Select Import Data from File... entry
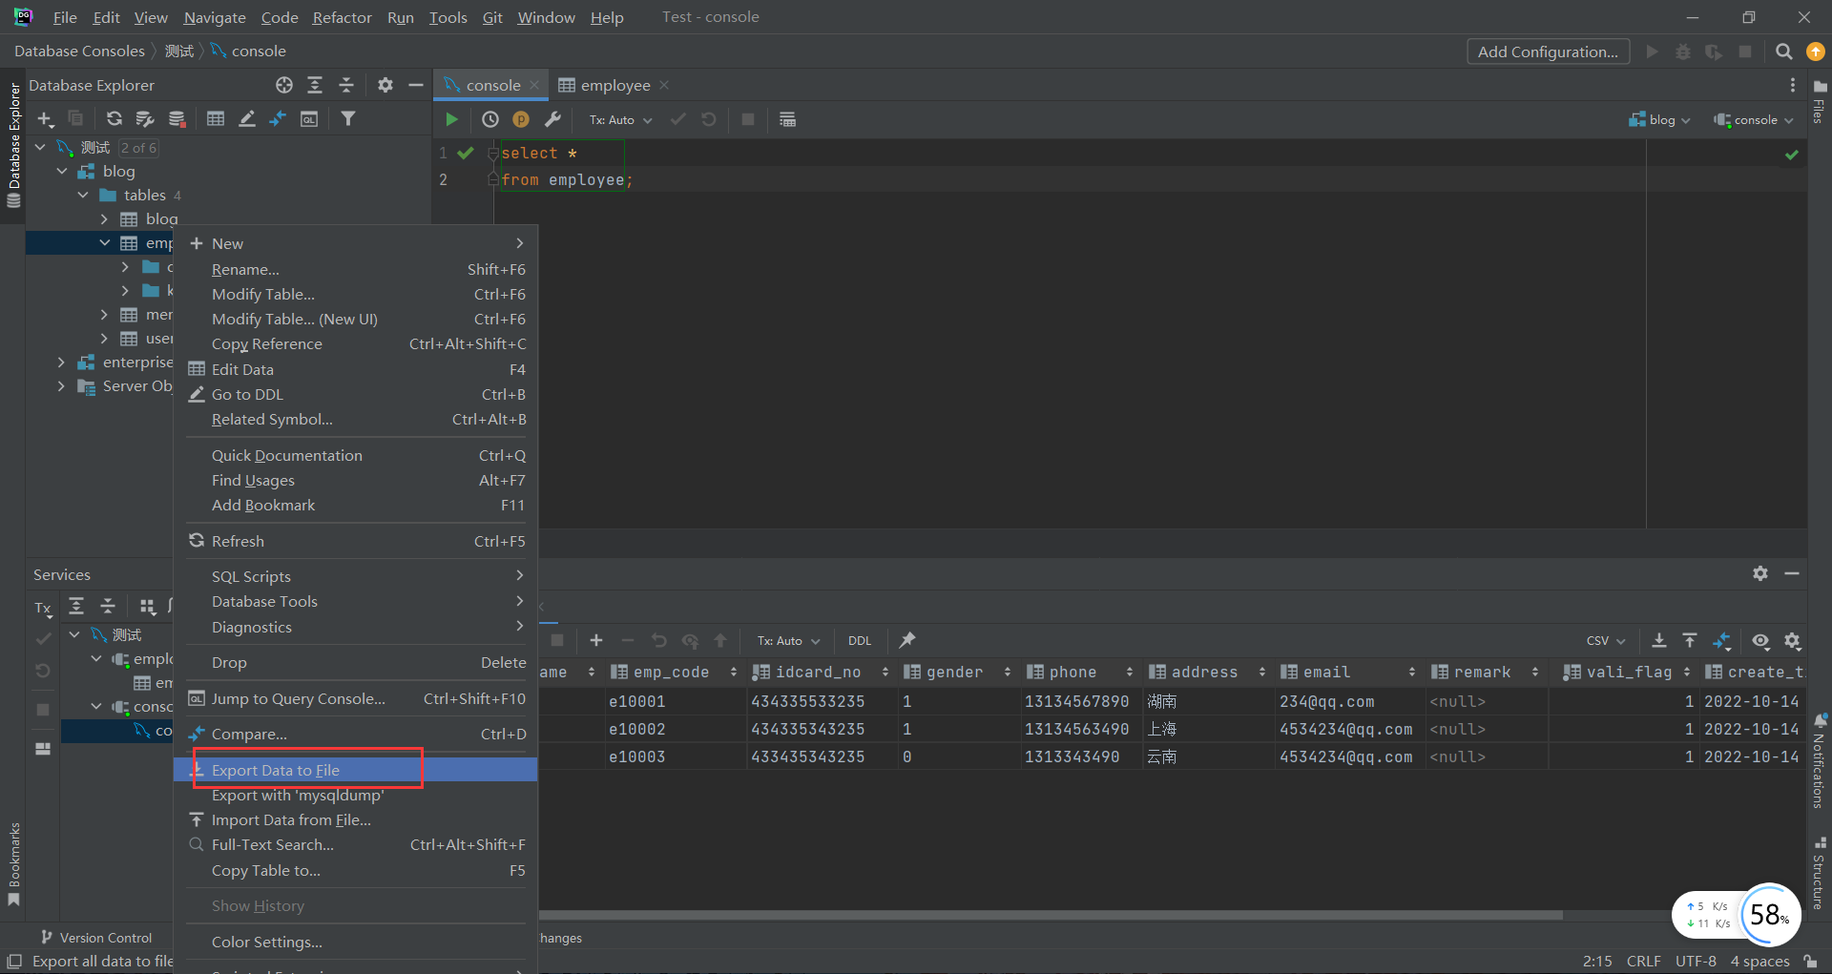The height and width of the screenshot is (974, 1832). [355, 819]
